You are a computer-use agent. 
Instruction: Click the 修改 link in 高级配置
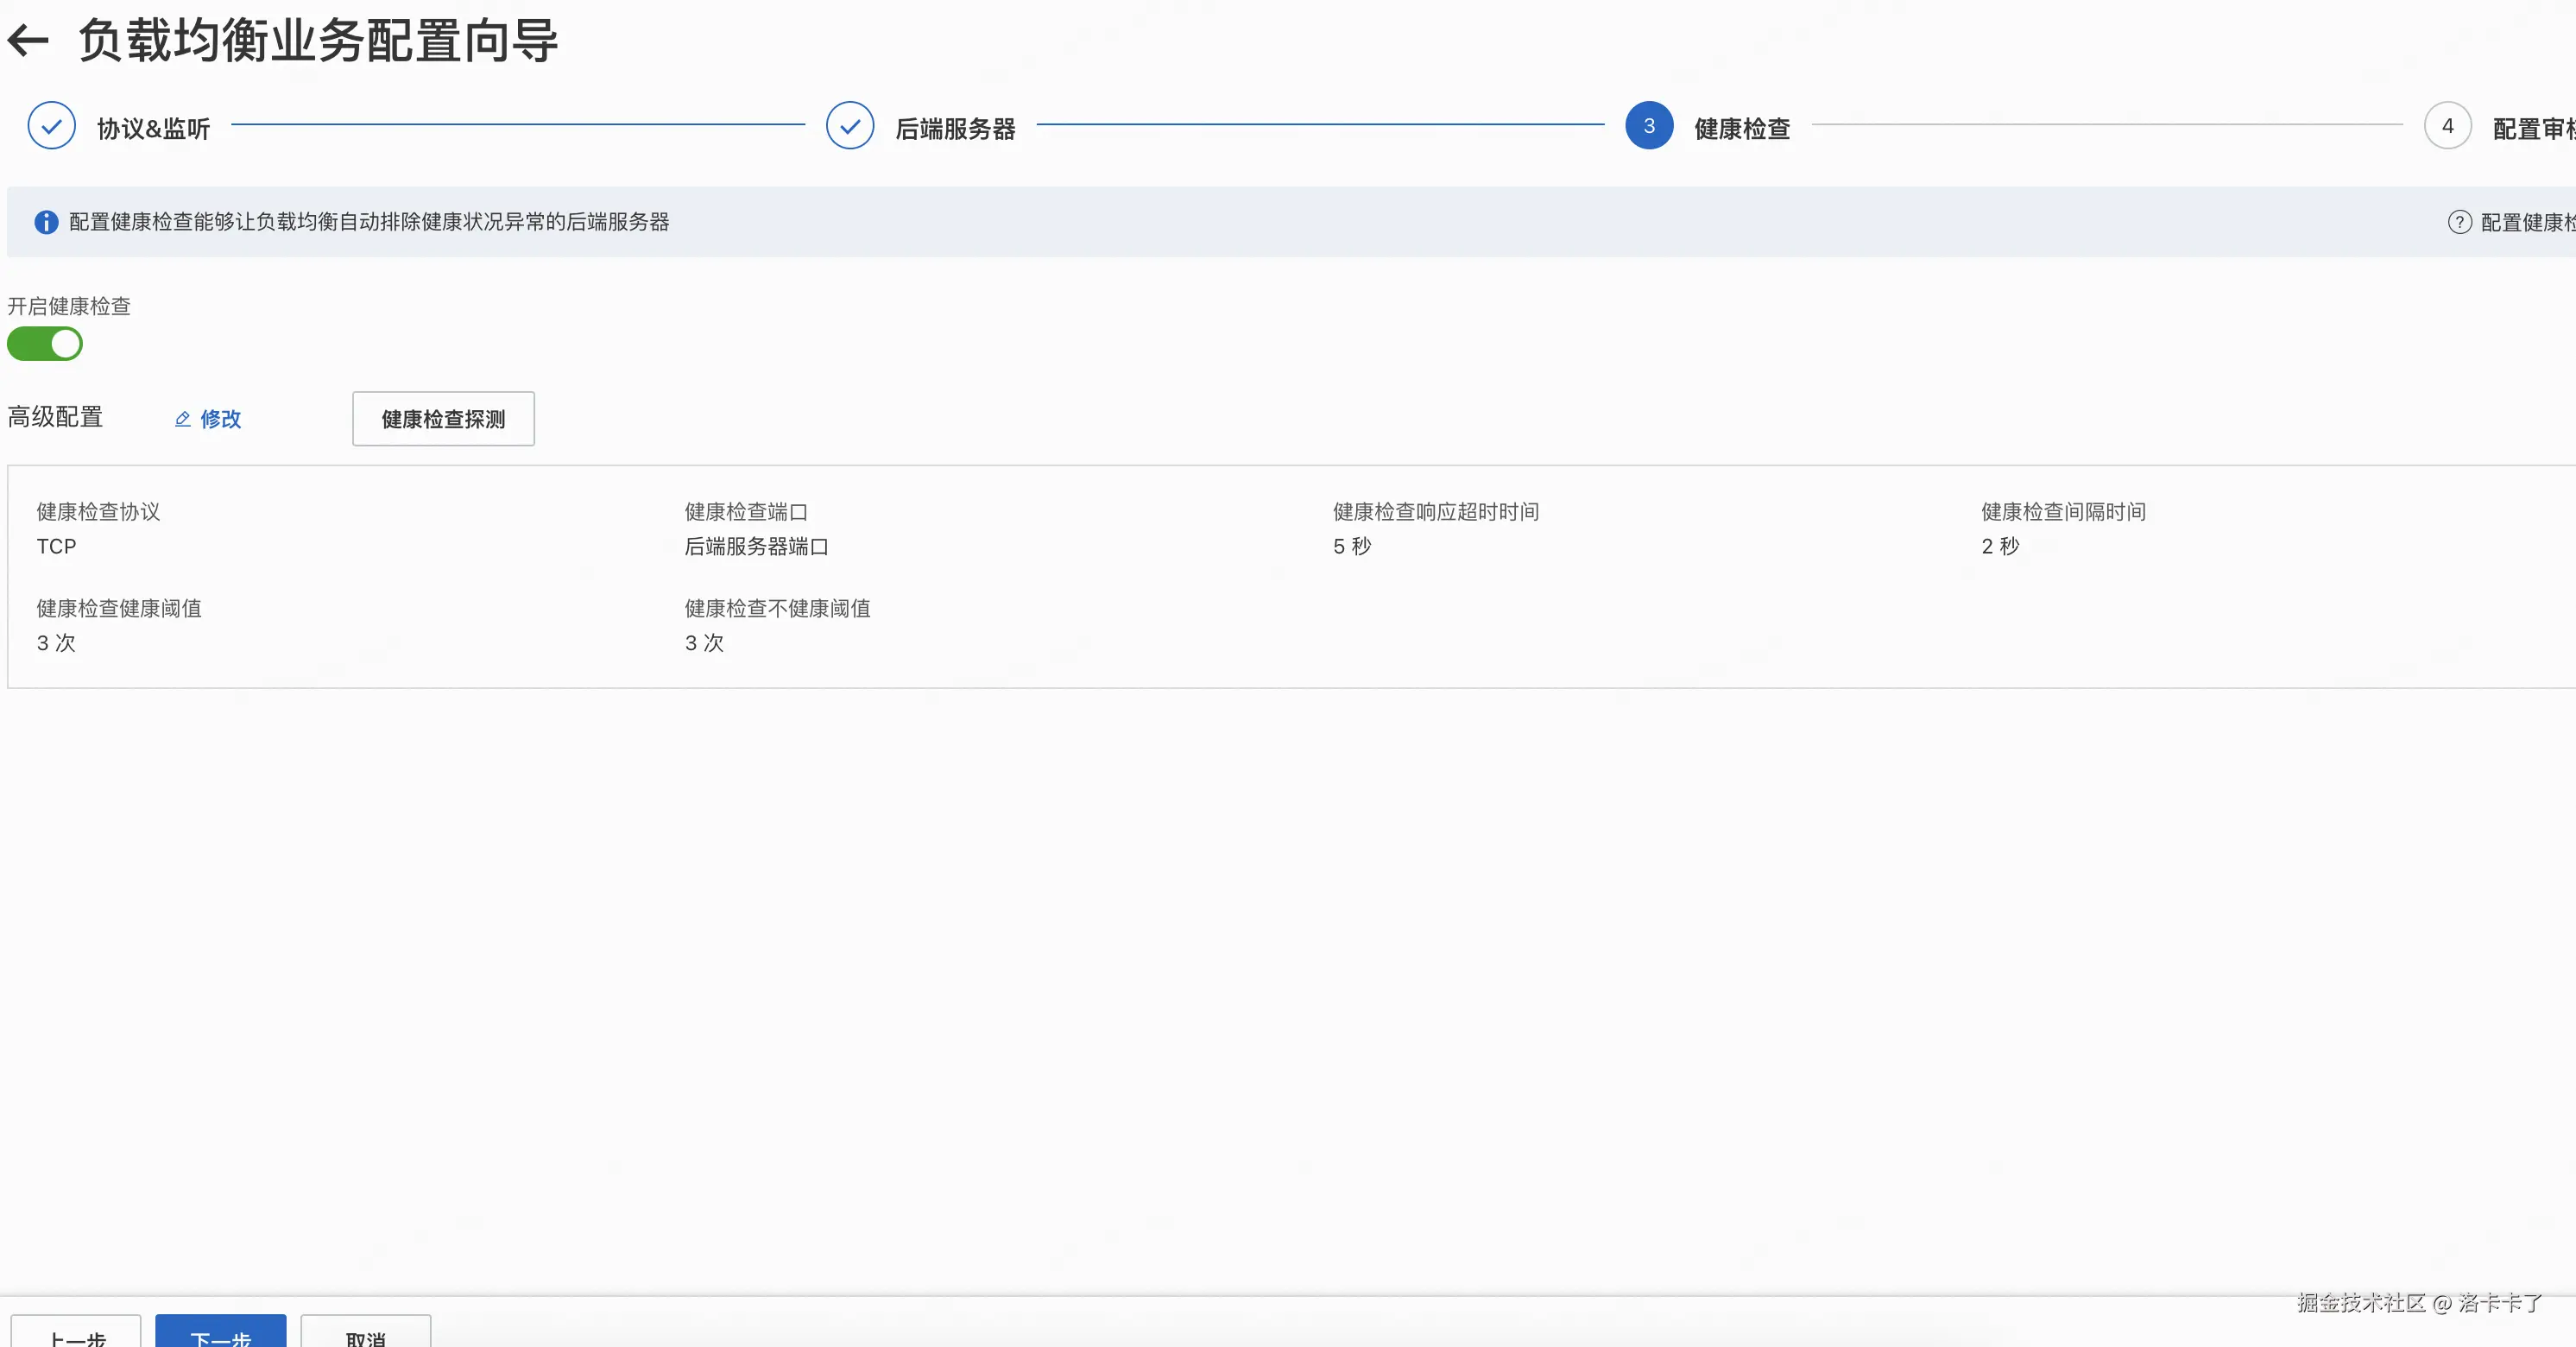(221, 419)
